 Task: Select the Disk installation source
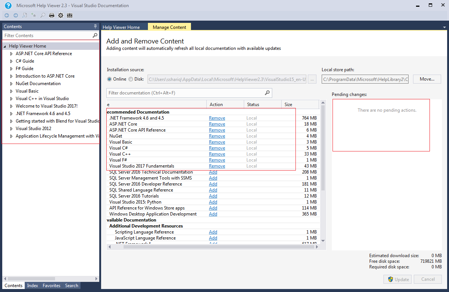click(131, 79)
